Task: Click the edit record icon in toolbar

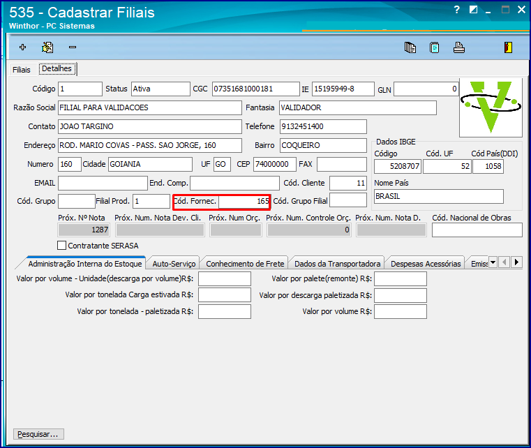Action: (x=47, y=47)
